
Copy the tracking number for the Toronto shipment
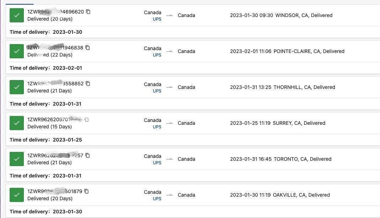click(x=87, y=155)
